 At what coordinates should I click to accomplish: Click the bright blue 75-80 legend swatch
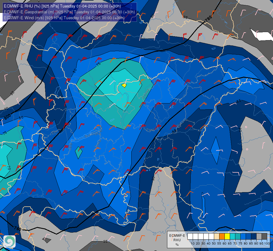click(x=243, y=236)
